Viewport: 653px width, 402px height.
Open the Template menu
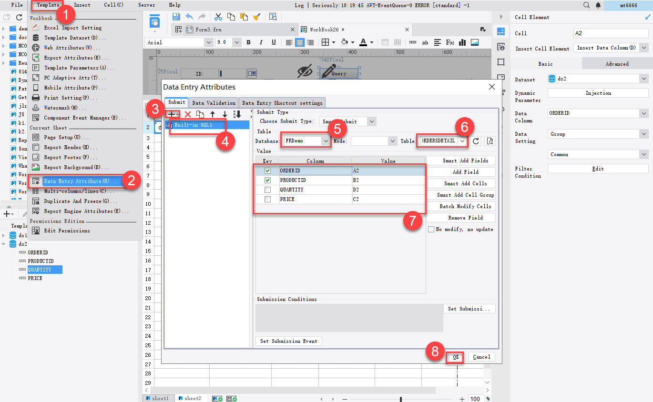coord(47,5)
